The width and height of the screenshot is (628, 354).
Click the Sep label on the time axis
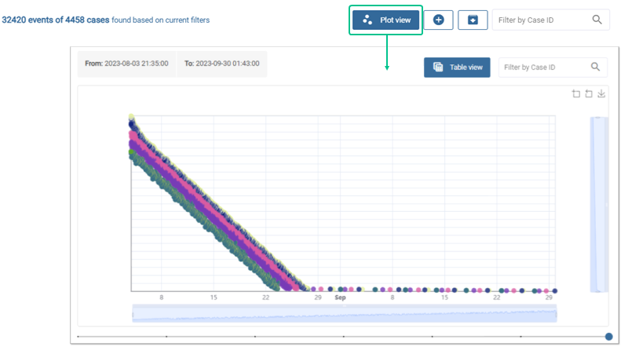click(x=341, y=298)
